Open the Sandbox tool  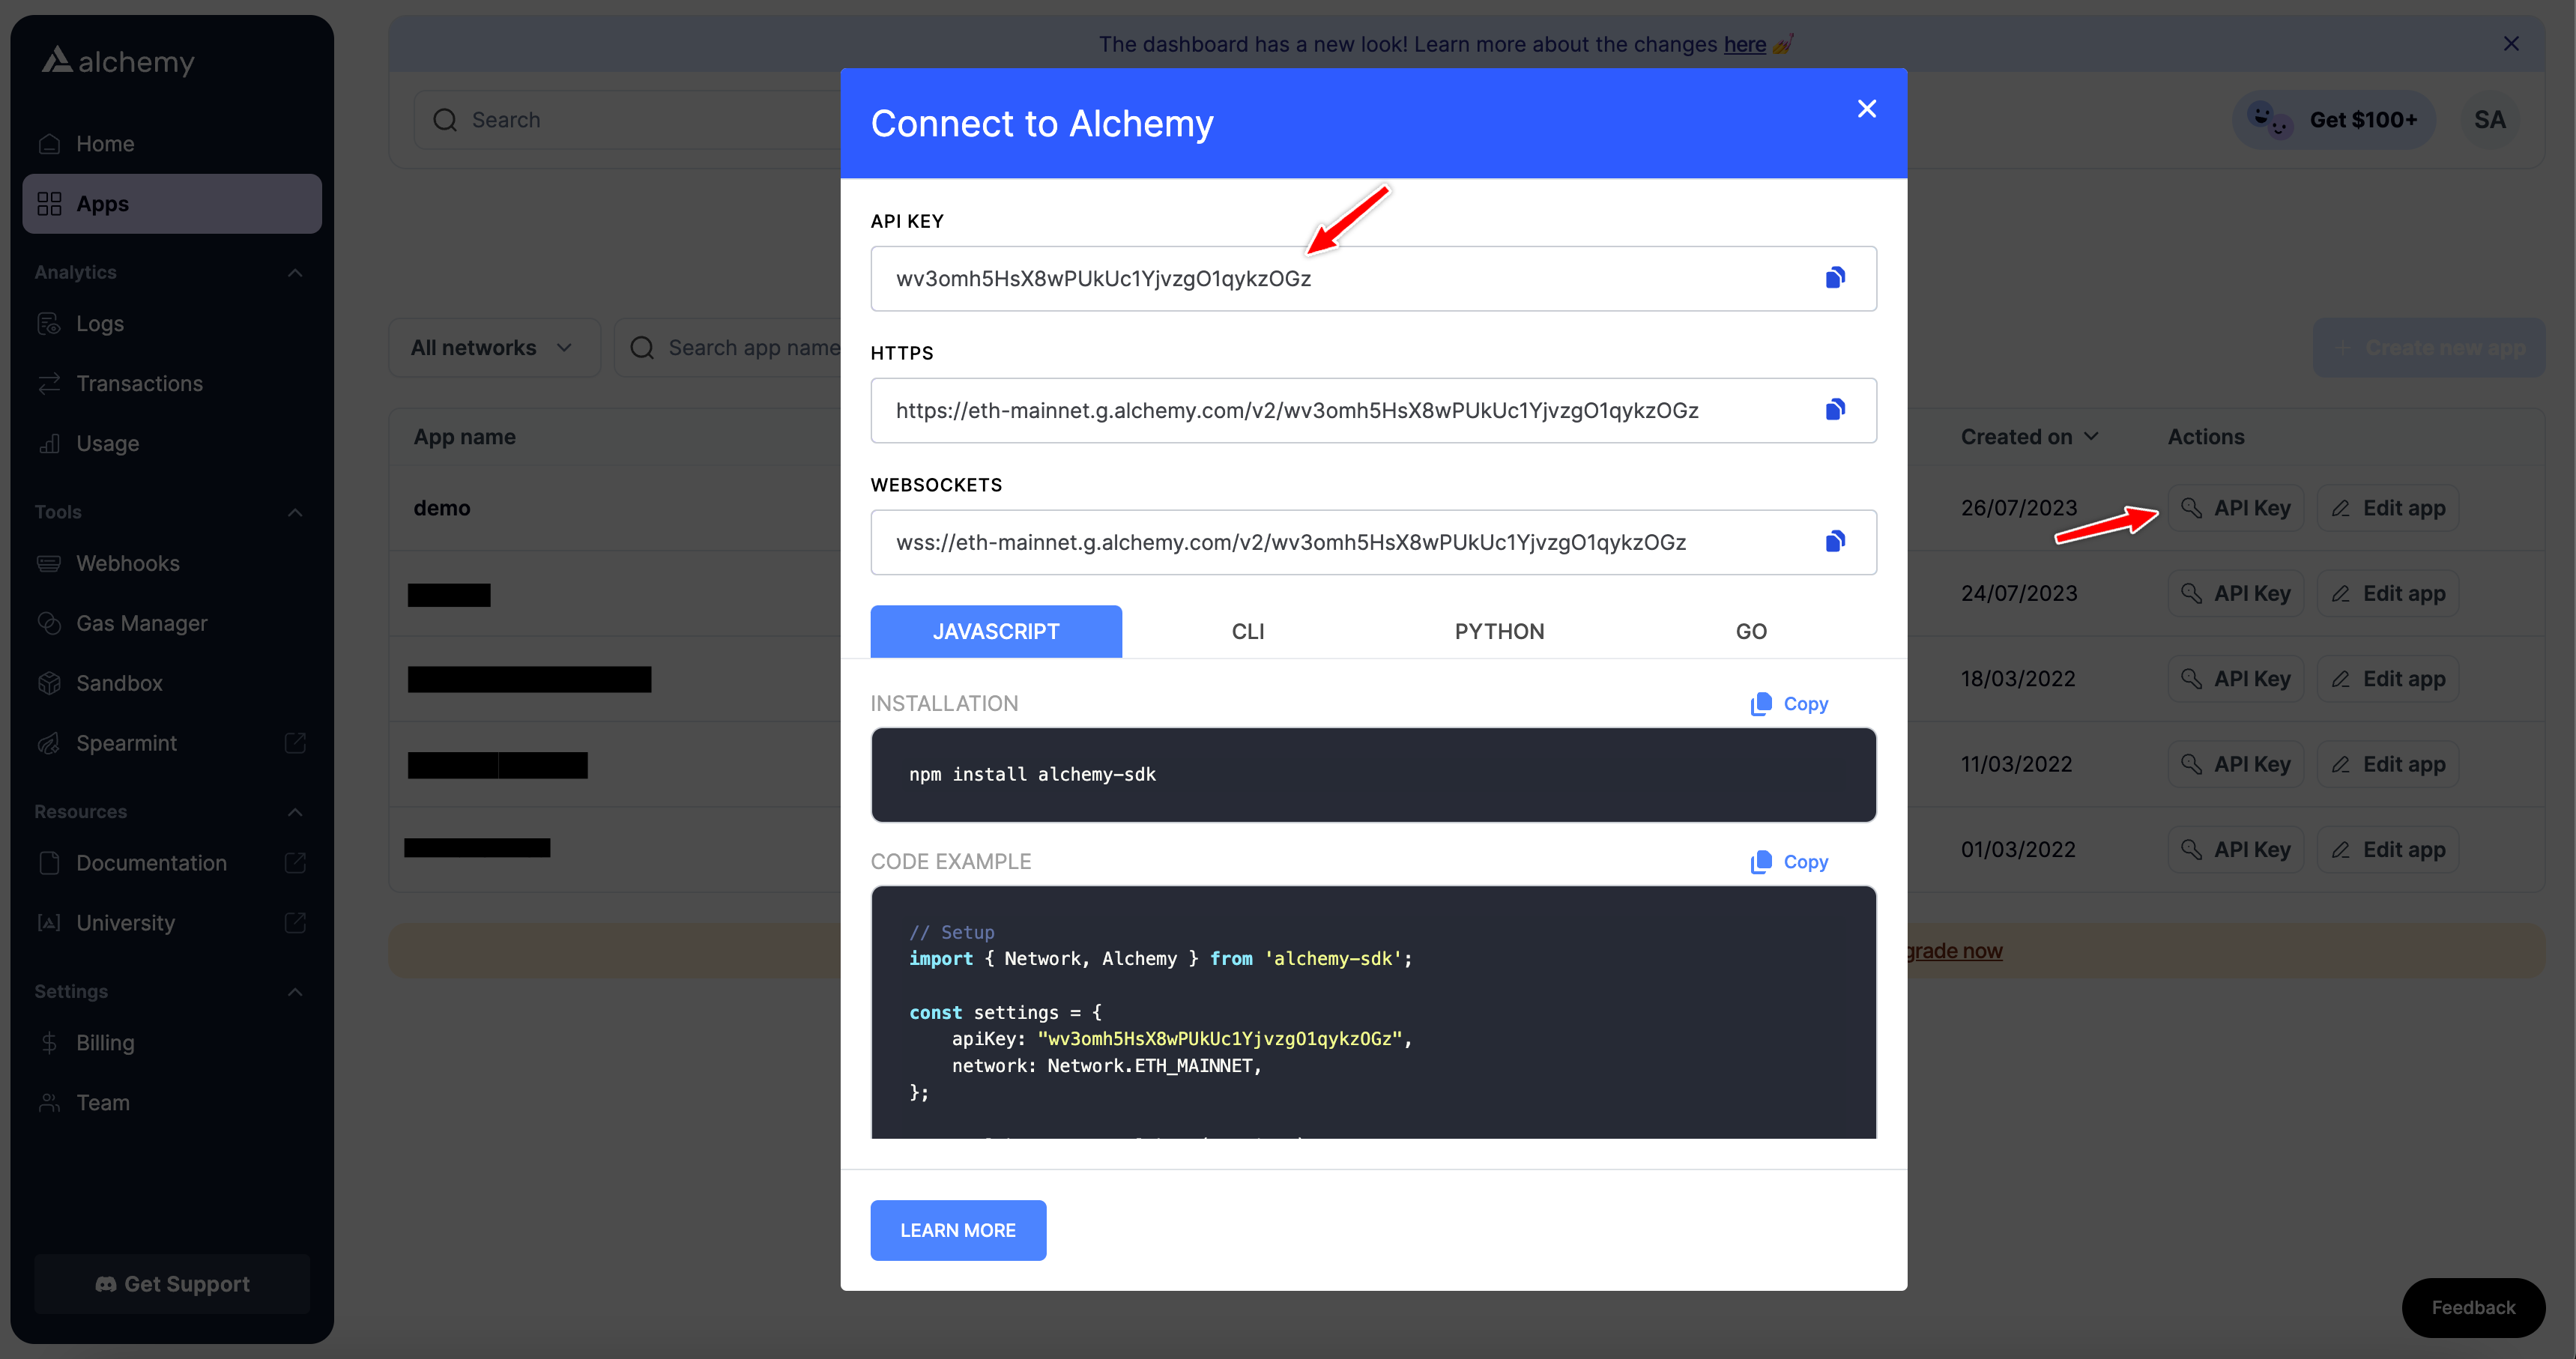[119, 683]
